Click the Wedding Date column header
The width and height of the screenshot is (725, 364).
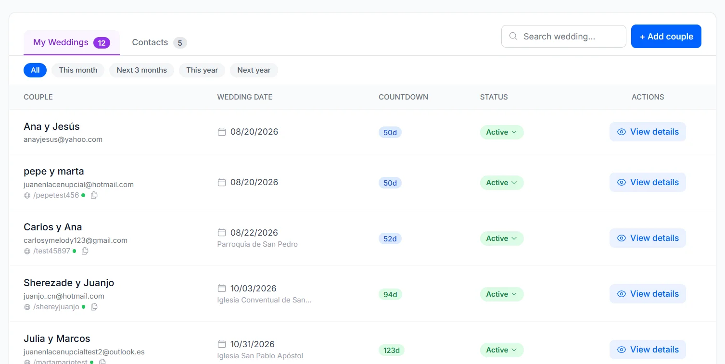[245, 97]
